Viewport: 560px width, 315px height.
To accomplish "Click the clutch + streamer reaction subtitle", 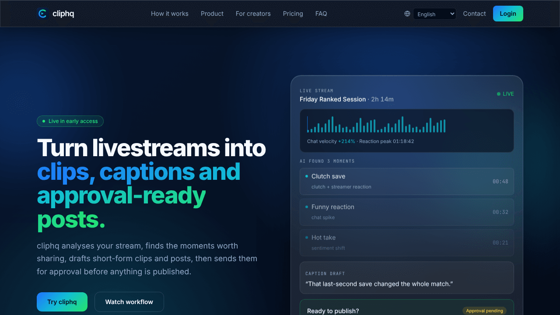I will 341,187.
